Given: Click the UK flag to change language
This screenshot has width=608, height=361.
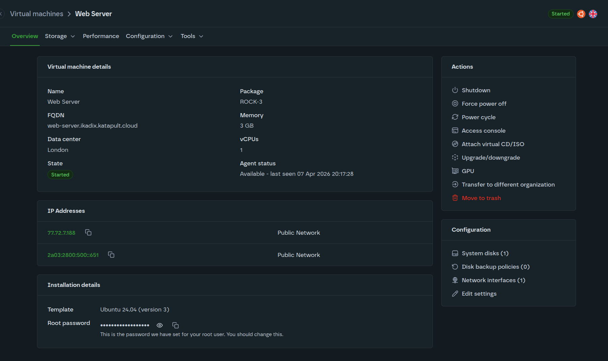Looking at the screenshot, I should click(x=593, y=14).
